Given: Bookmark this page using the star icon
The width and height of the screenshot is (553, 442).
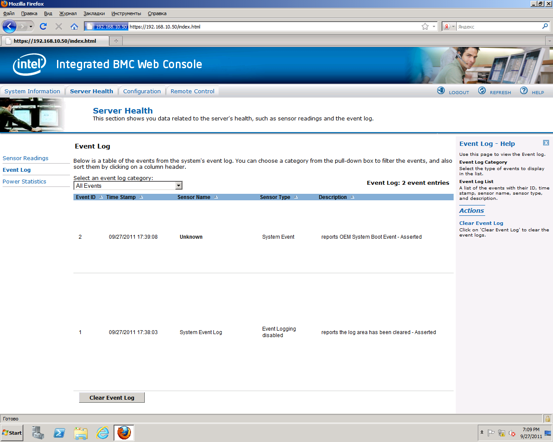Looking at the screenshot, I should tap(425, 26).
